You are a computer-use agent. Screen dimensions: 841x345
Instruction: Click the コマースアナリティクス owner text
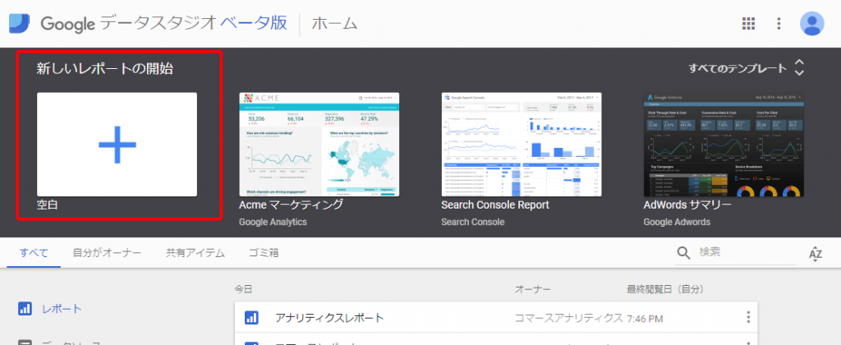coord(568,318)
